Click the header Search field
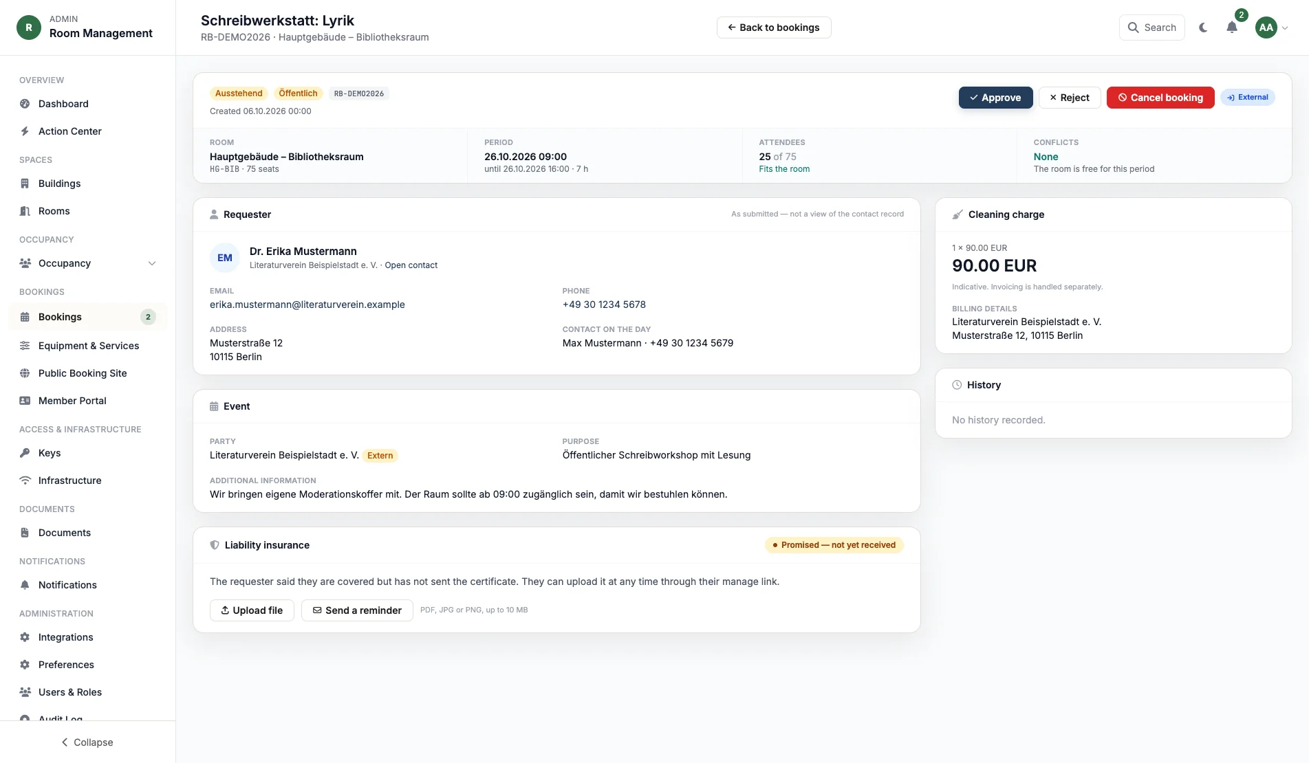The width and height of the screenshot is (1309, 763). click(x=1151, y=27)
